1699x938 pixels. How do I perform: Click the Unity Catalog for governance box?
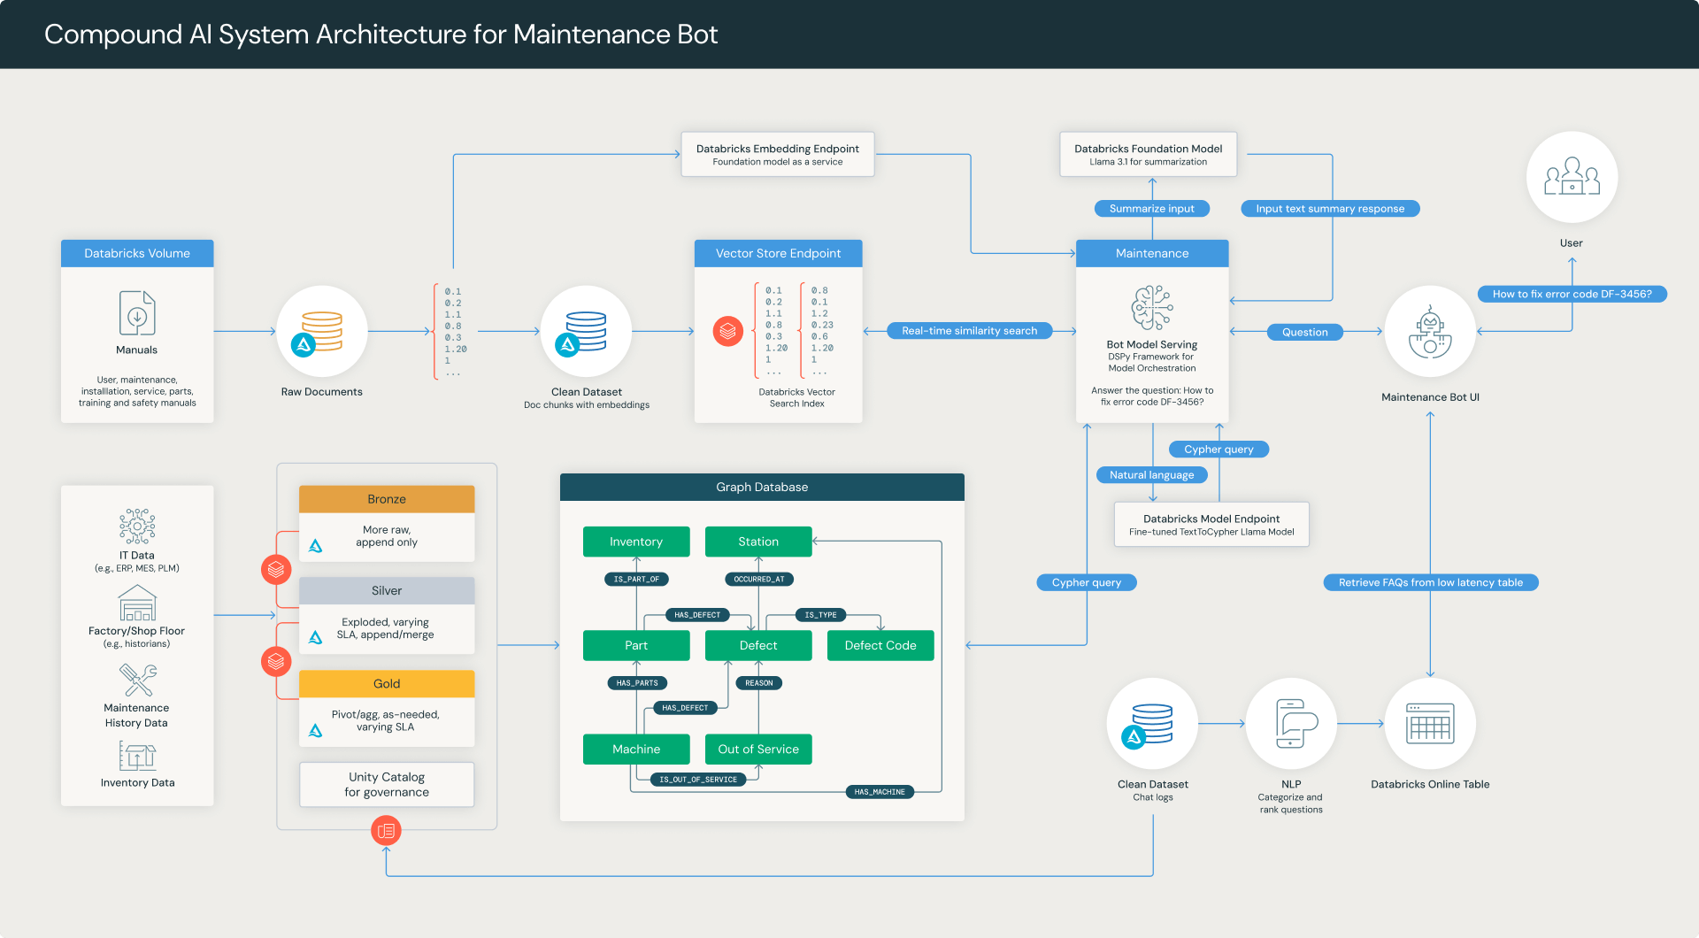pos(387,784)
